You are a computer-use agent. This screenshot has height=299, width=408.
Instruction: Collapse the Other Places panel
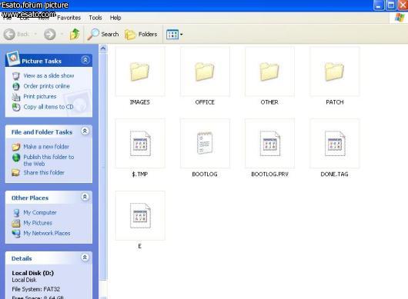coord(85,197)
